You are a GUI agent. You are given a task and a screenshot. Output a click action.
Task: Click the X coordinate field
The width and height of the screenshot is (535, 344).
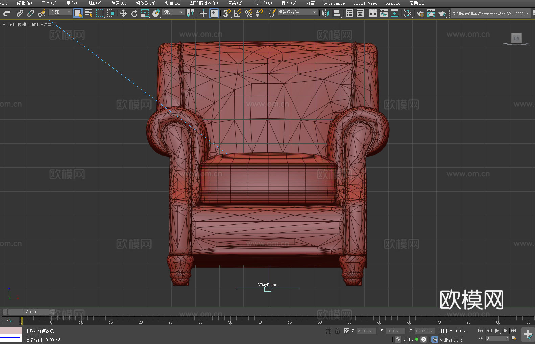point(367,331)
